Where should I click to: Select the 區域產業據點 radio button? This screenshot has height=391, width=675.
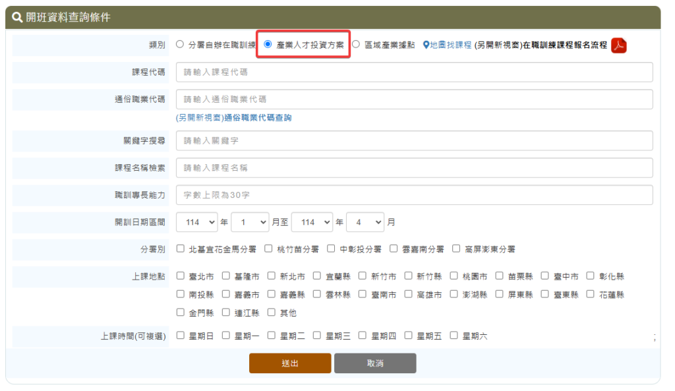356,44
